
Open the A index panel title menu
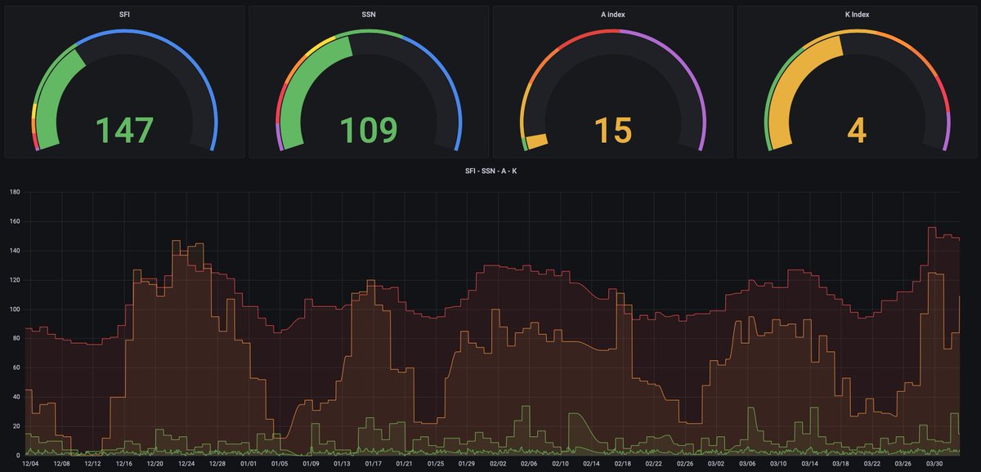613,13
